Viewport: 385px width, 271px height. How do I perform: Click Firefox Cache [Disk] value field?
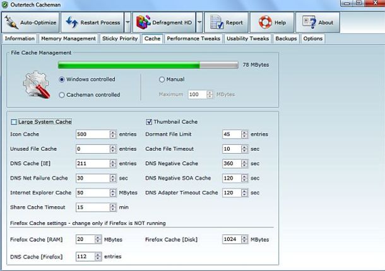232,239
